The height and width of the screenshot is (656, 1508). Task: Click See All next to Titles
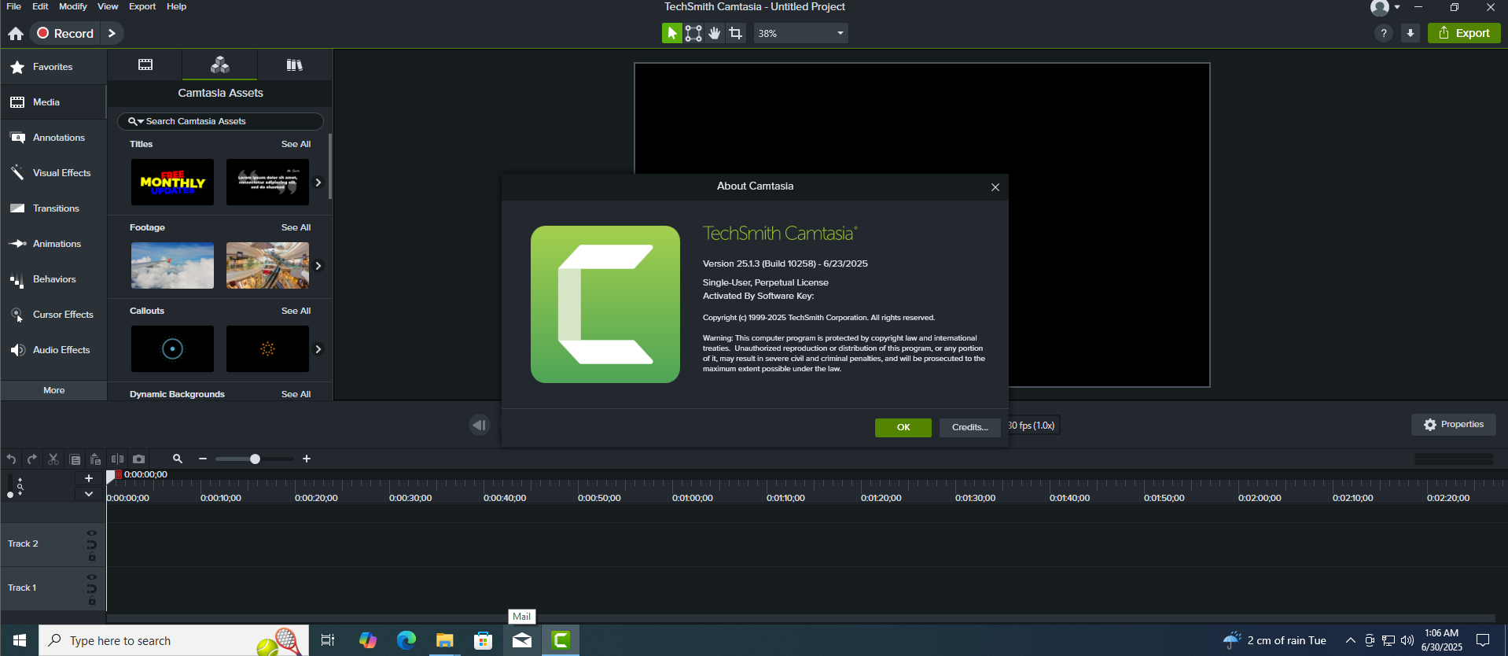click(x=296, y=144)
